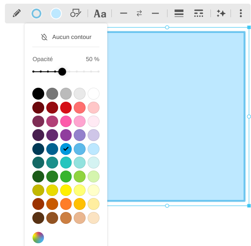251x246 pixels.
Task: Select the black color swatch
Action: tap(38, 93)
